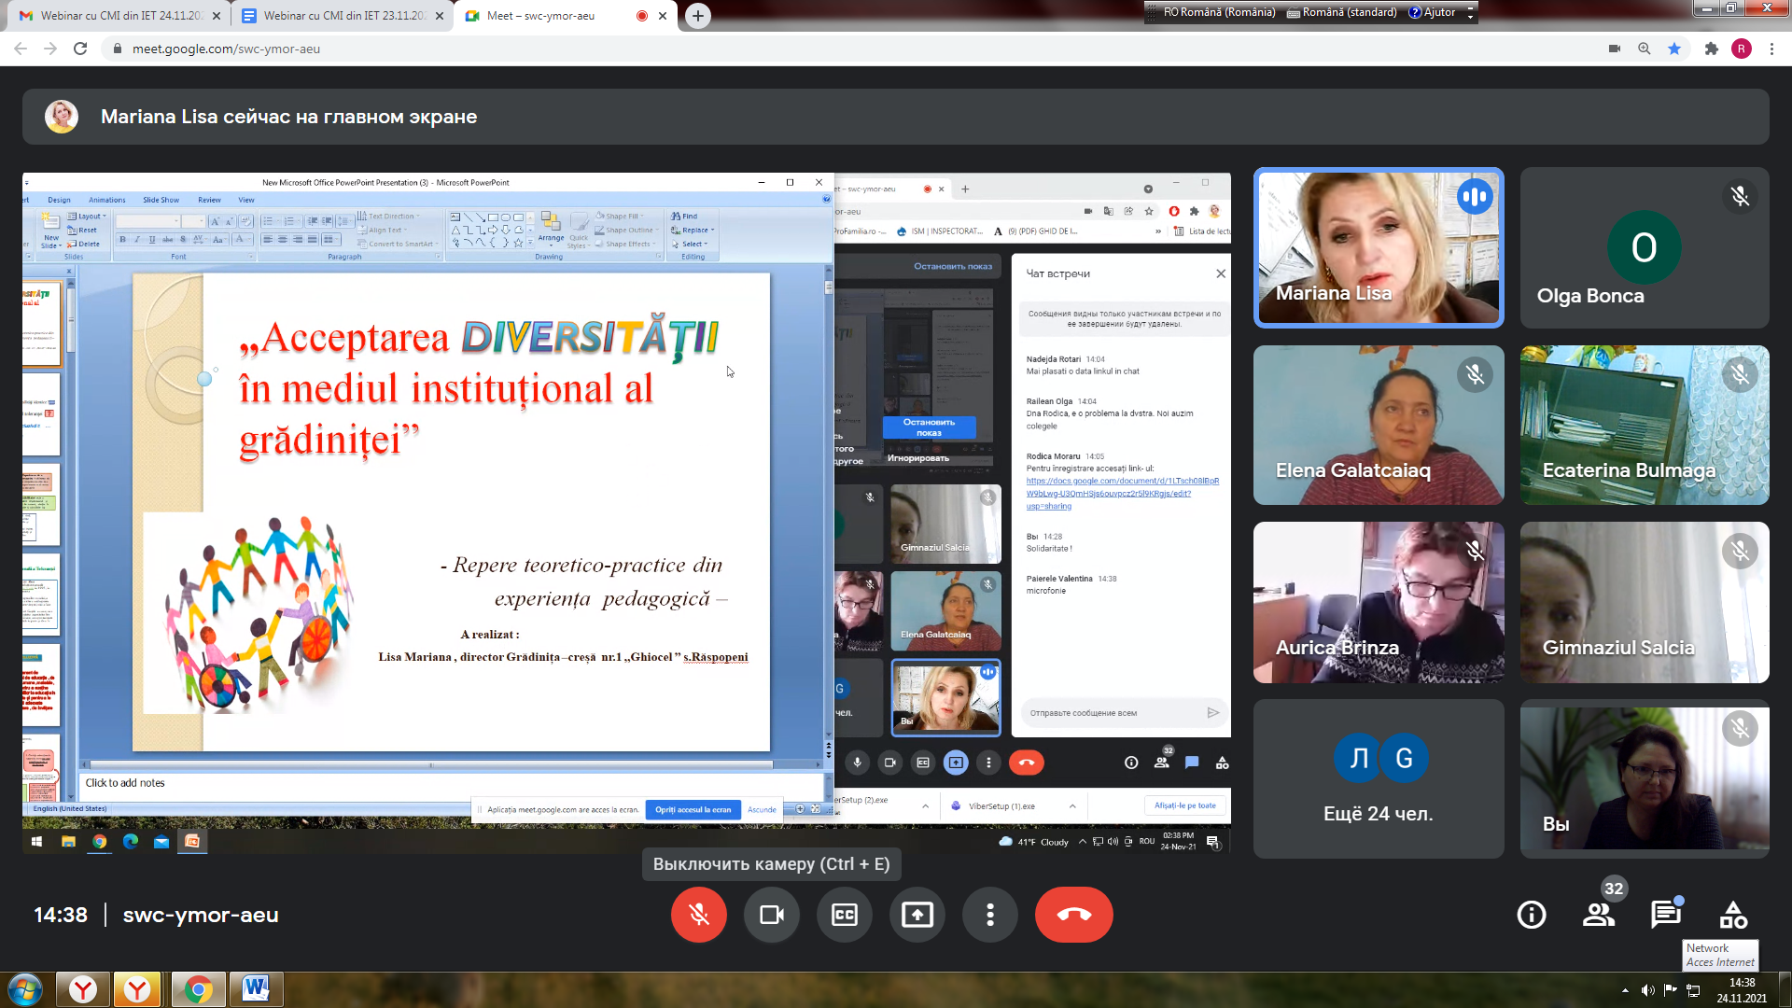Switch to first Webinar cu CMI Gmail tab

(x=119, y=16)
